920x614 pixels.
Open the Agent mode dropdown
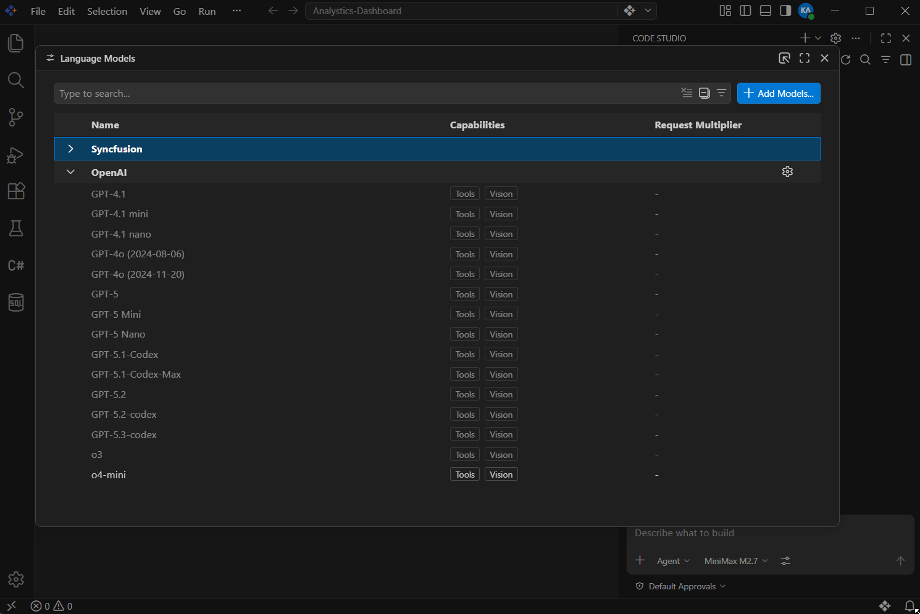click(x=673, y=561)
